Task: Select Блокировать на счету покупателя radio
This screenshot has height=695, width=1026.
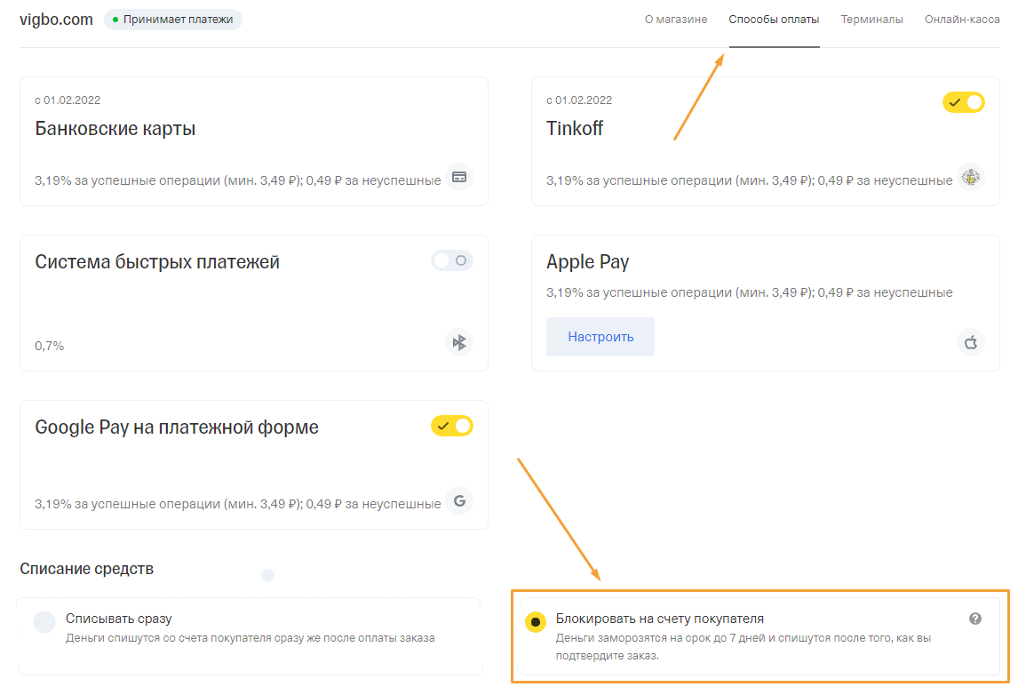Action: point(535,622)
